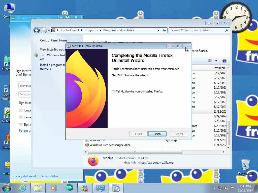Click Mozilla Firefox Uninstall title bar icon
Screen dimensions: 258x193
point(69,46)
